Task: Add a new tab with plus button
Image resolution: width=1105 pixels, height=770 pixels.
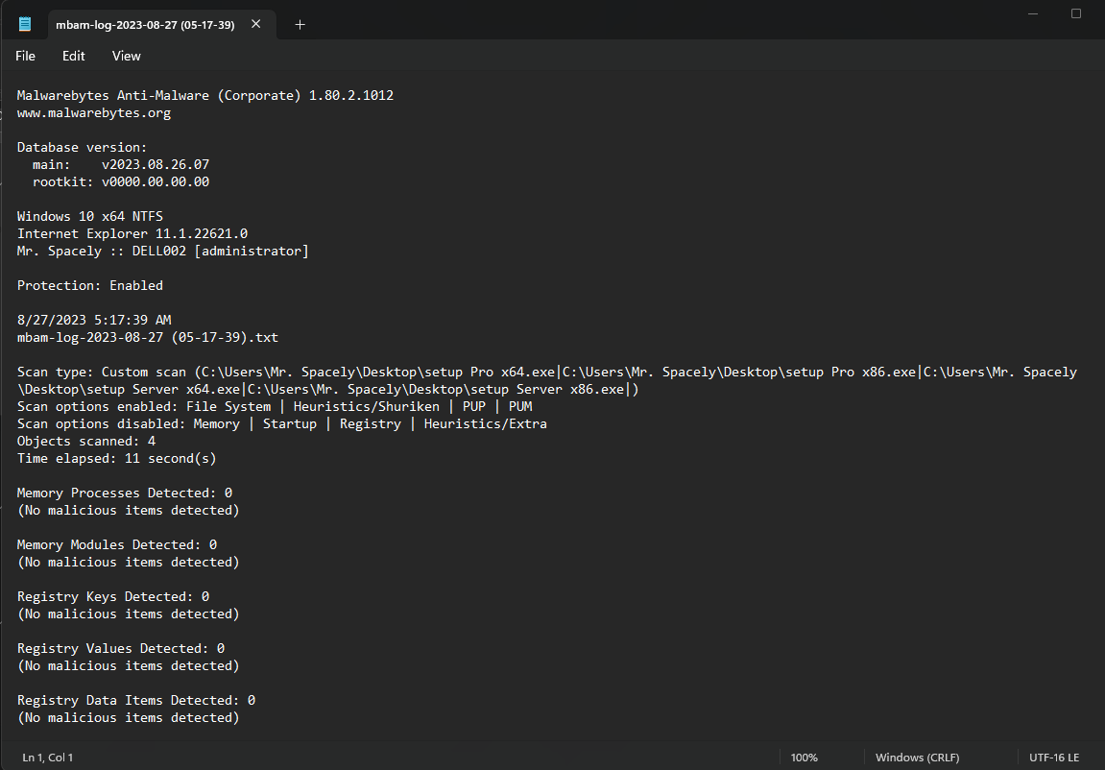Action: [x=300, y=25]
